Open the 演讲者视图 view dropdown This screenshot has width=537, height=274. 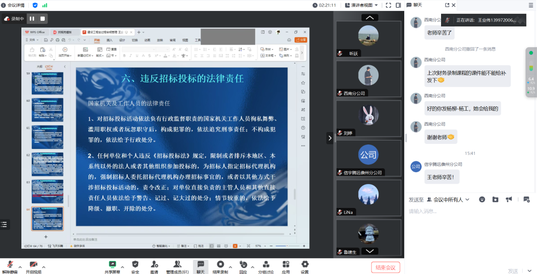tap(361, 5)
